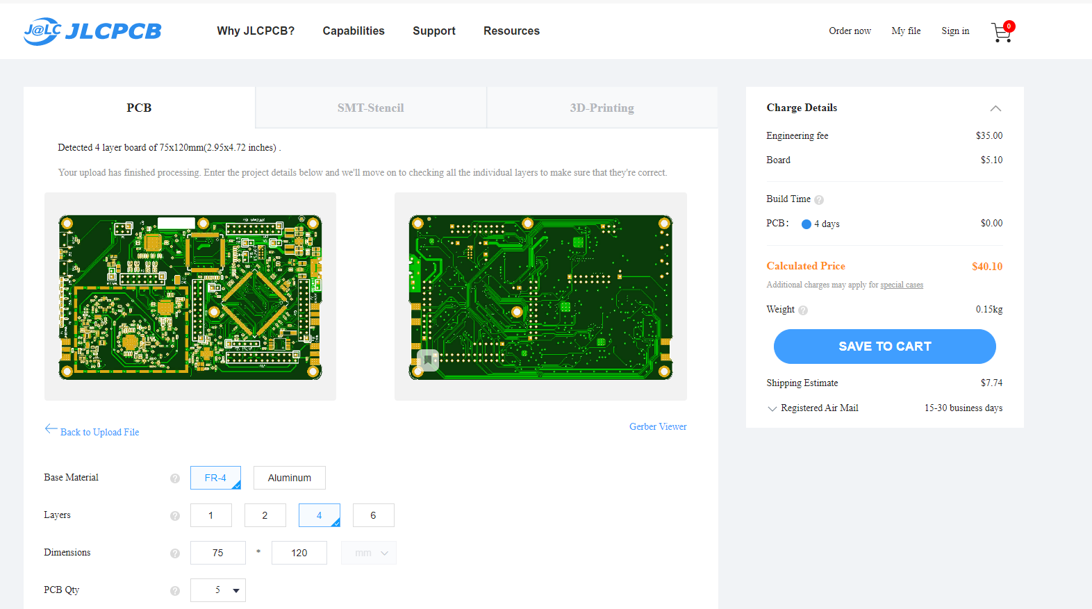This screenshot has height=609, width=1092.
Task: Choose Aluminum base material
Action: tap(290, 478)
